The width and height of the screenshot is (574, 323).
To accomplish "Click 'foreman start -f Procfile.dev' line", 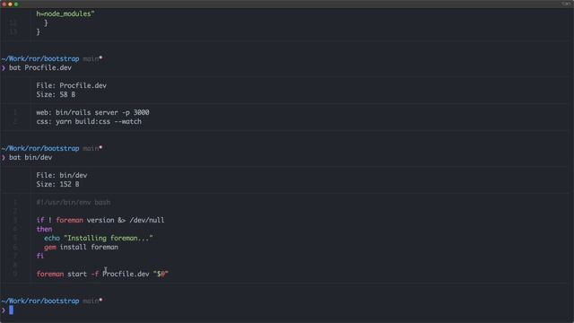I will coord(102,274).
